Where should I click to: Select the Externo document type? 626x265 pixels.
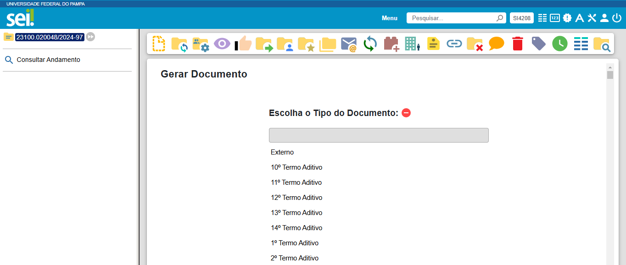coord(282,152)
